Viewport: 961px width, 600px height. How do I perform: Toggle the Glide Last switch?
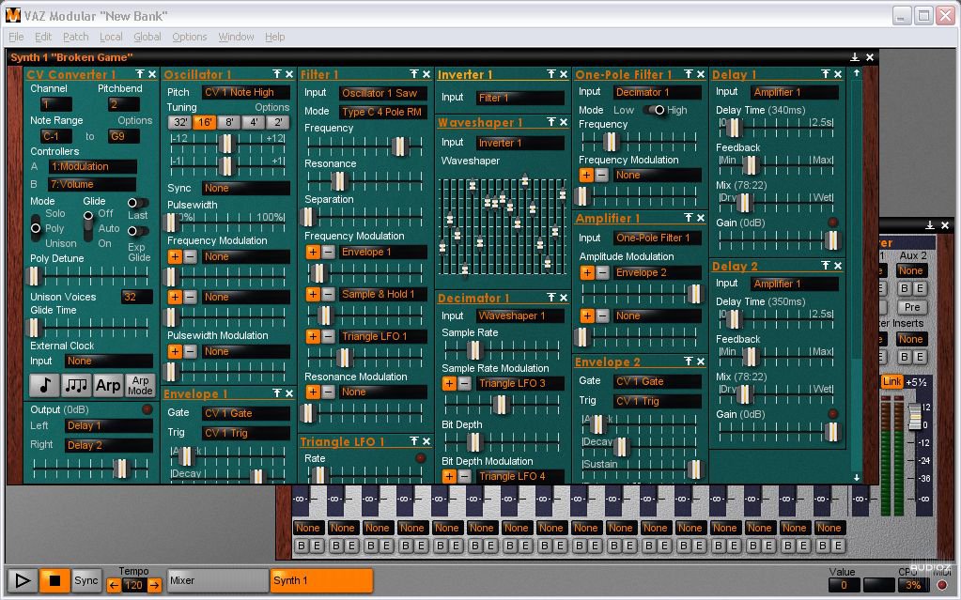tap(137, 203)
